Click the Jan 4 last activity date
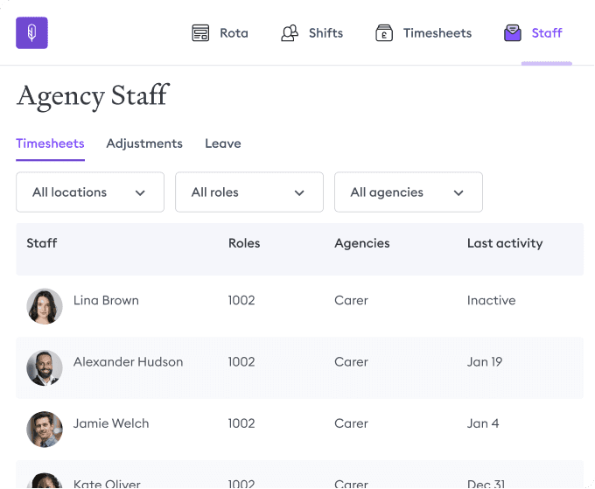 (483, 423)
